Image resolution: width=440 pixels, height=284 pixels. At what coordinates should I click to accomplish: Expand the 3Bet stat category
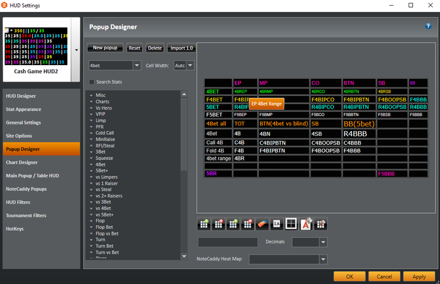click(92, 151)
